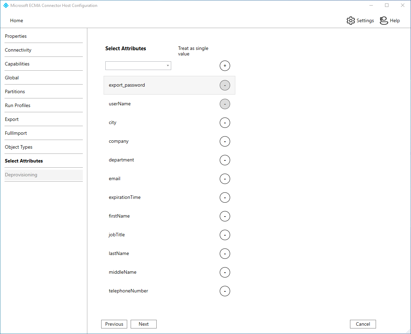The width and height of the screenshot is (411, 334).
Task: Select the company attribute label
Action: pos(119,141)
